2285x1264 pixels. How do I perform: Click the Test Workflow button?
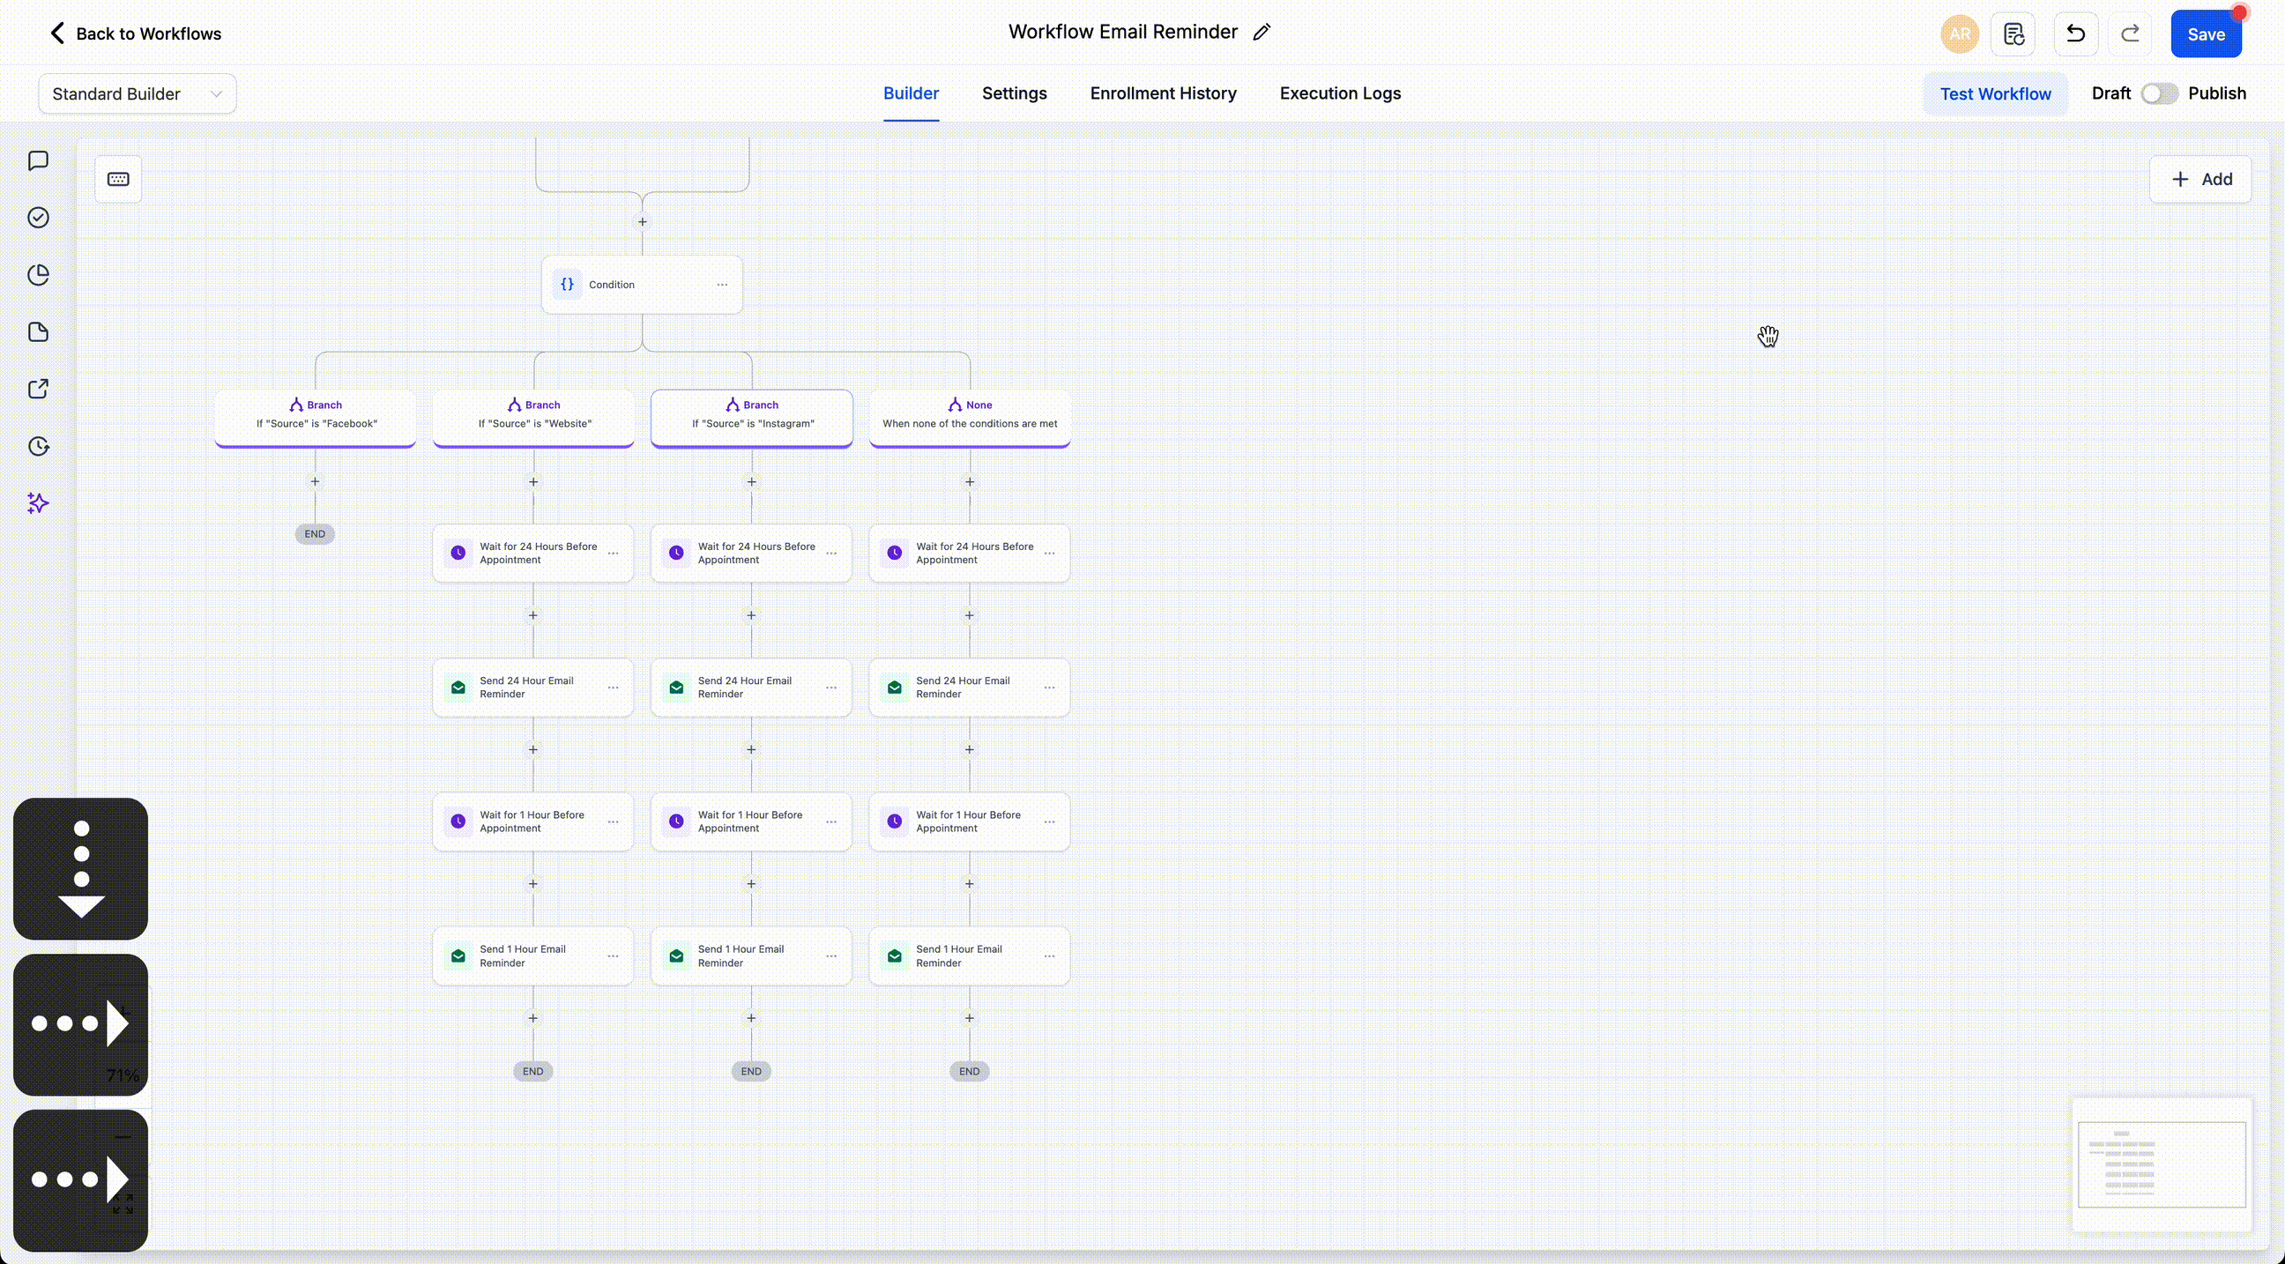(1996, 93)
